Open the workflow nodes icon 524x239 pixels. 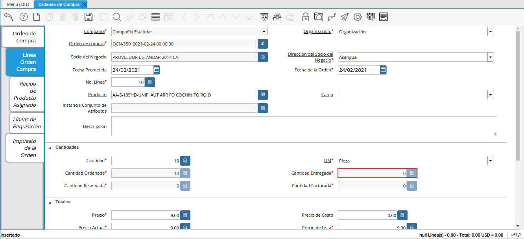point(332,17)
